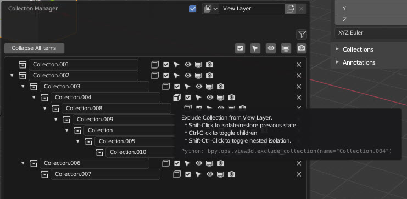Click the global render camera header icon
The width and height of the screenshot is (407, 199).
pos(302,48)
